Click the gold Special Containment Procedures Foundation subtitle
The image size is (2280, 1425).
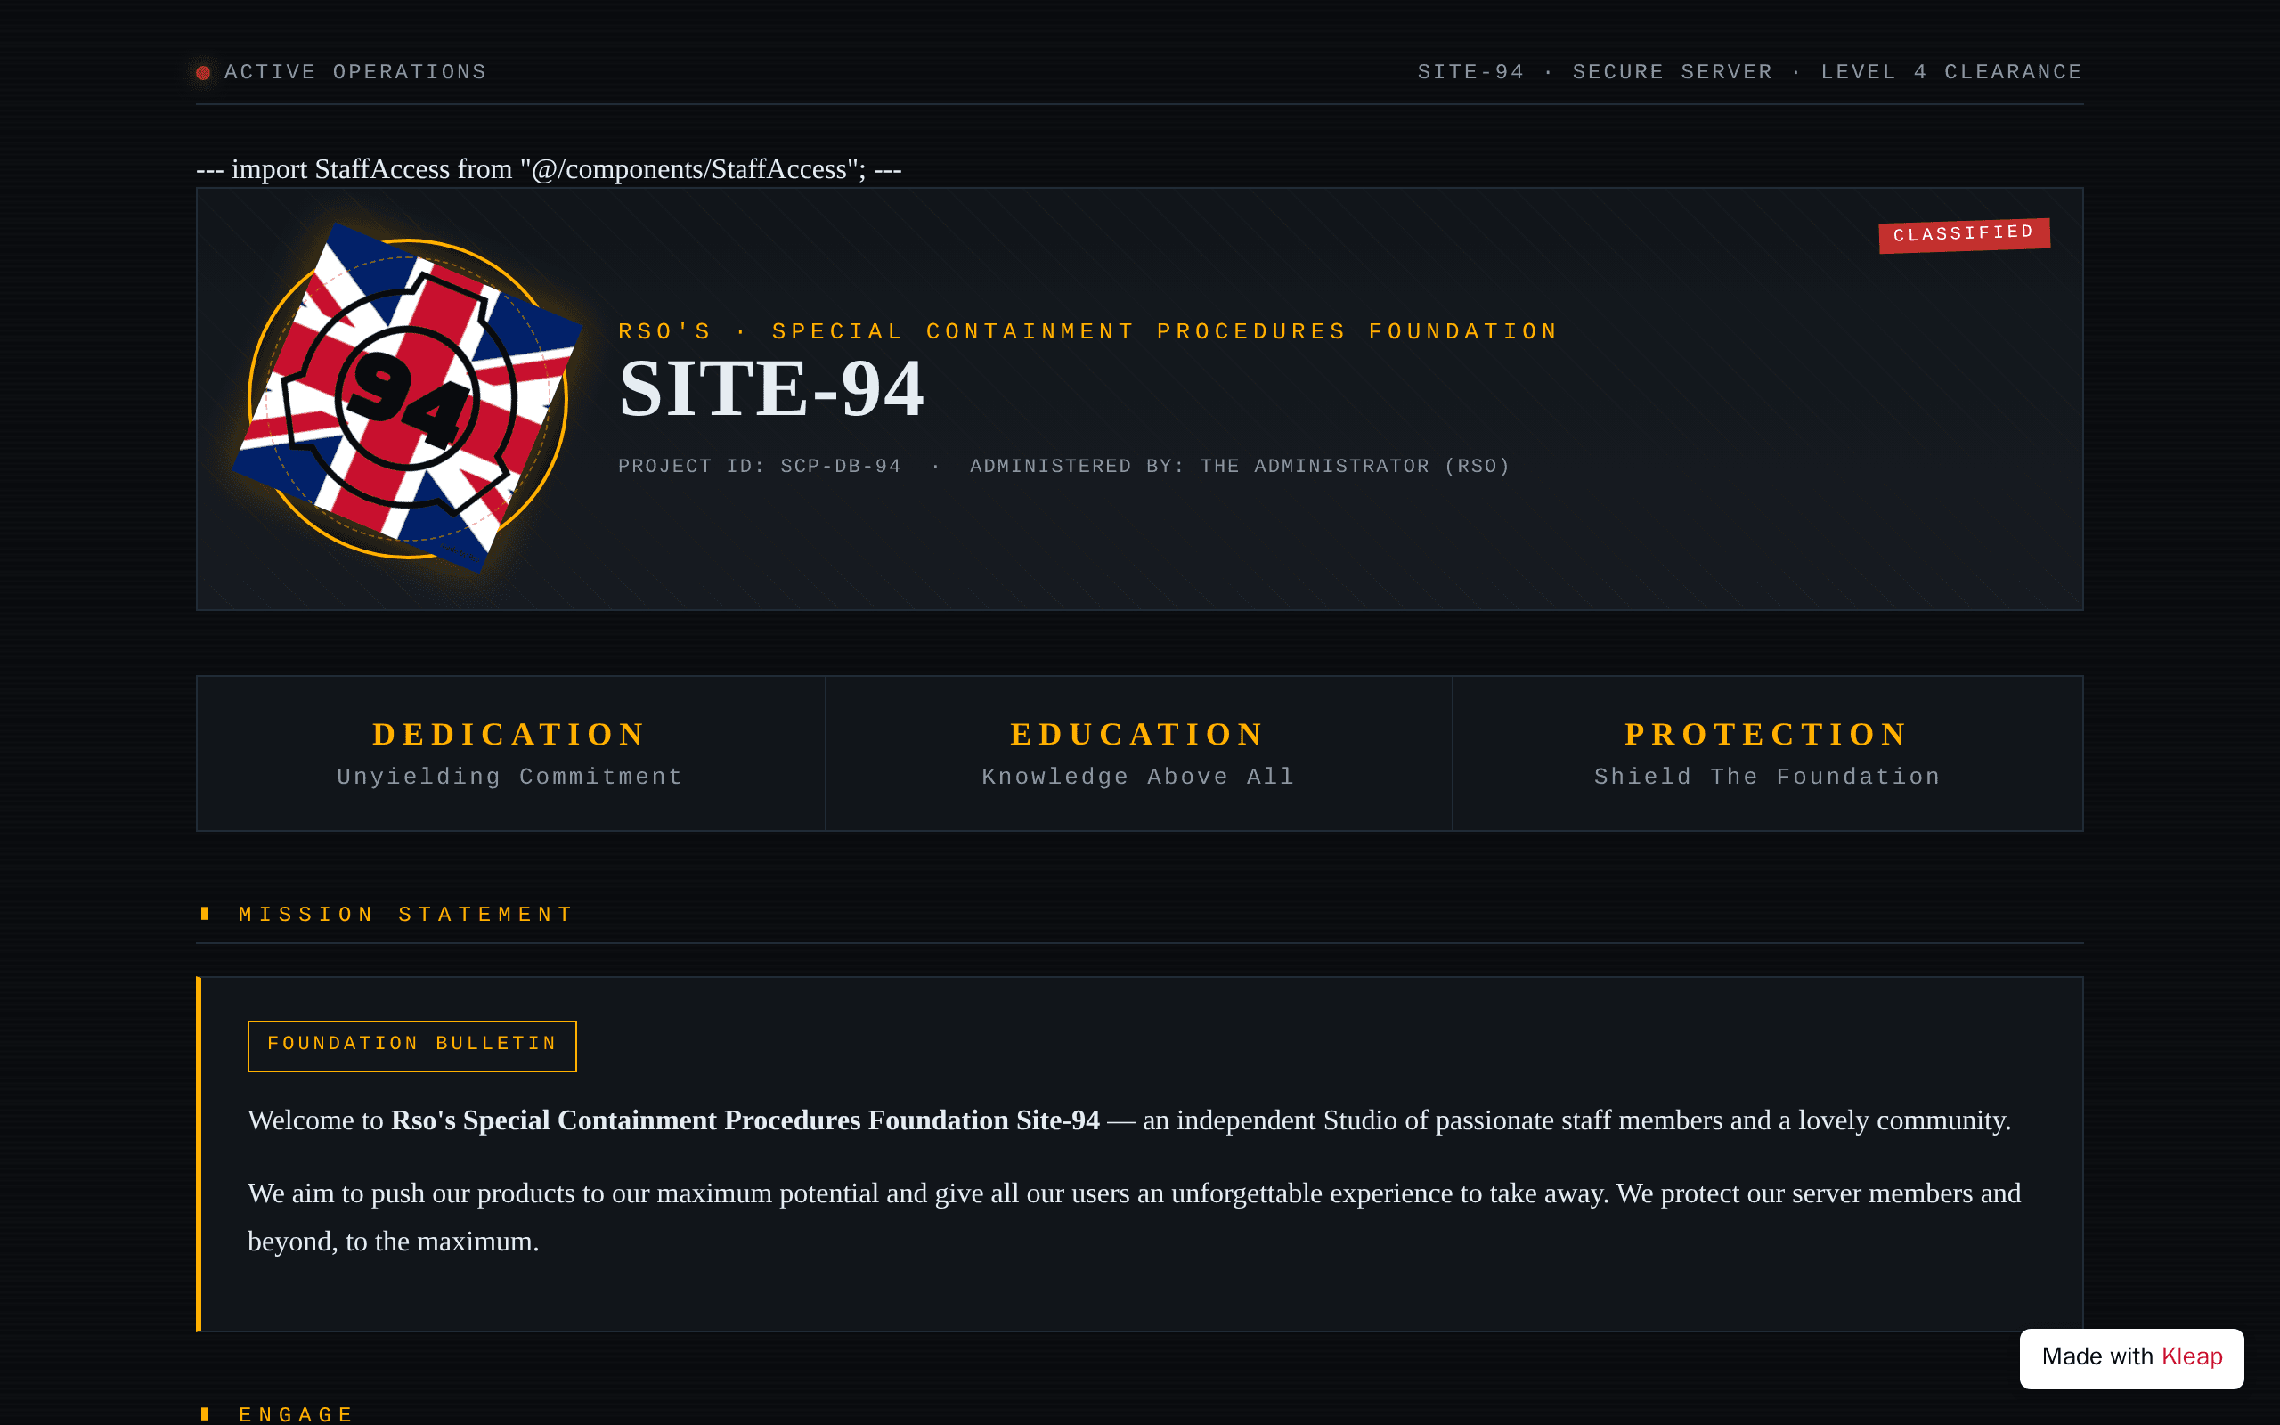pyautogui.click(x=1088, y=331)
